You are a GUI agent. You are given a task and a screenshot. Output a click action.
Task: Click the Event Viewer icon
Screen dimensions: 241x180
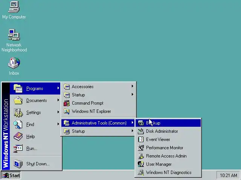click(141, 139)
